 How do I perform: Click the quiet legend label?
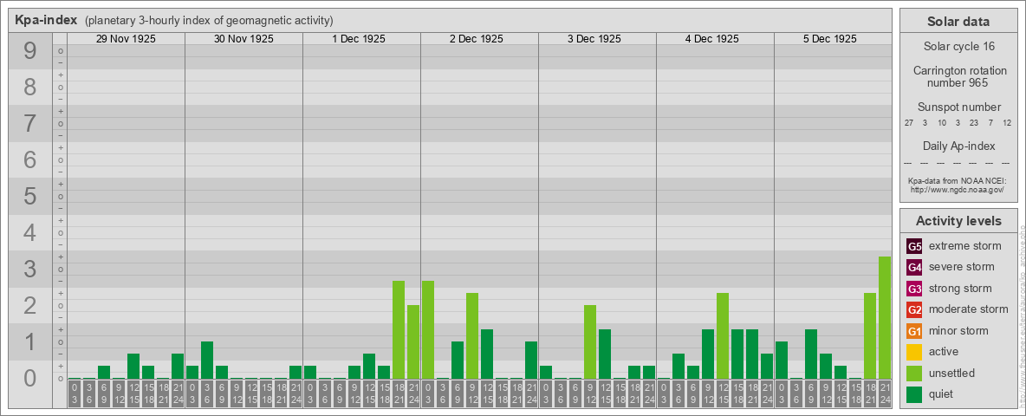tap(943, 393)
